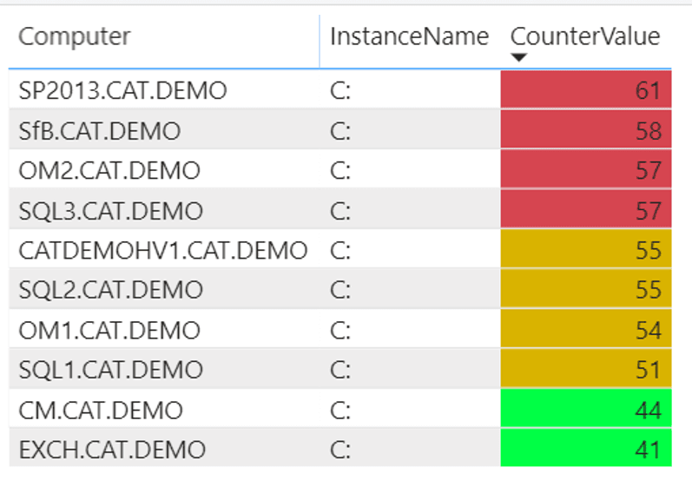Image resolution: width=692 pixels, height=480 pixels.
Task: Click the SQL2.CAT.DEMO row name
Action: pyautogui.click(x=111, y=290)
